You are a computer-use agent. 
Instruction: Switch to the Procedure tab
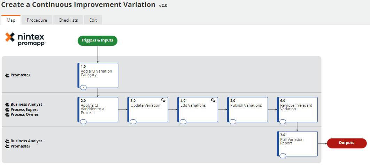(37, 20)
